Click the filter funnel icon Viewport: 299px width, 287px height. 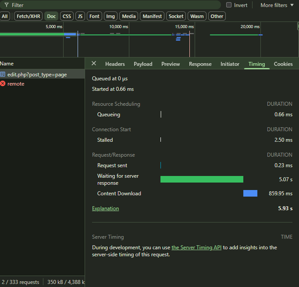point(6,5)
